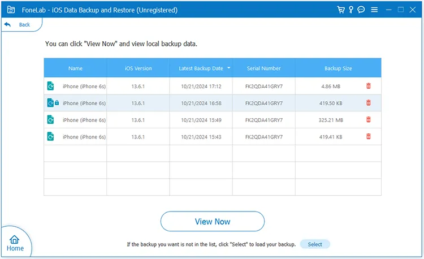Select the backup dated 10/21/2024 15:49
The width and height of the screenshot is (424, 259).
[213, 120]
